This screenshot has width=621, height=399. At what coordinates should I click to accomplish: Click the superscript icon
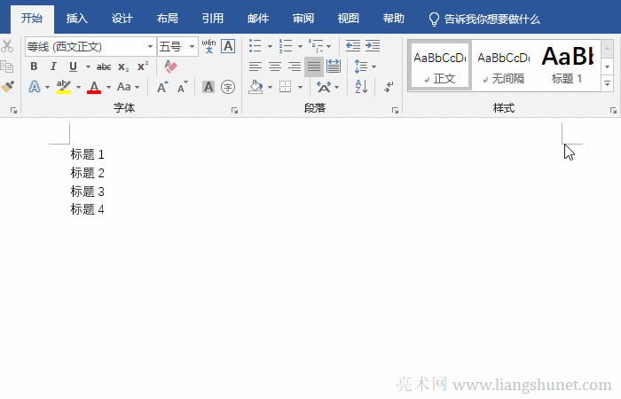coord(142,66)
